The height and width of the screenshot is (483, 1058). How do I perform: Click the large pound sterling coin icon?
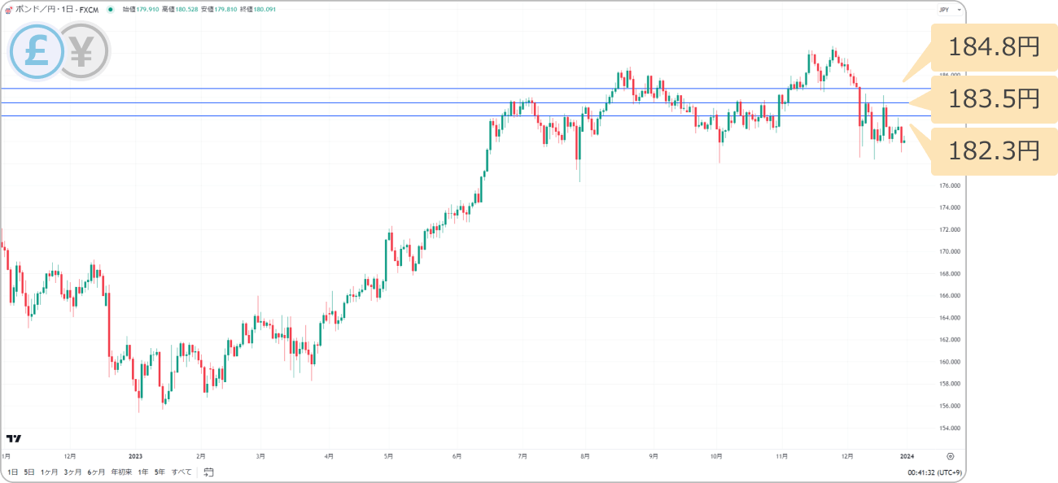36,52
